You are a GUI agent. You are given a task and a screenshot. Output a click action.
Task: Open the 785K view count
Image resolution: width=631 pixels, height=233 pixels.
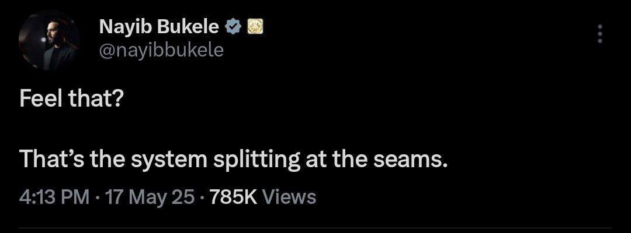[x=233, y=196]
